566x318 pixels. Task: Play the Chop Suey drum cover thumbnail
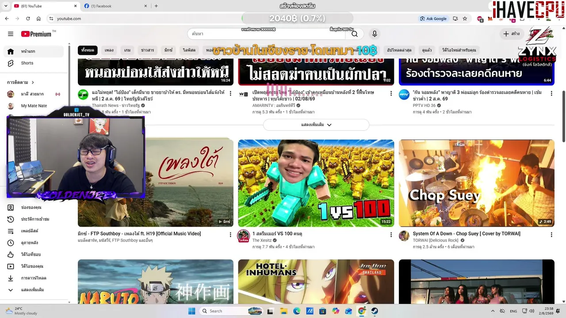pos(477,183)
